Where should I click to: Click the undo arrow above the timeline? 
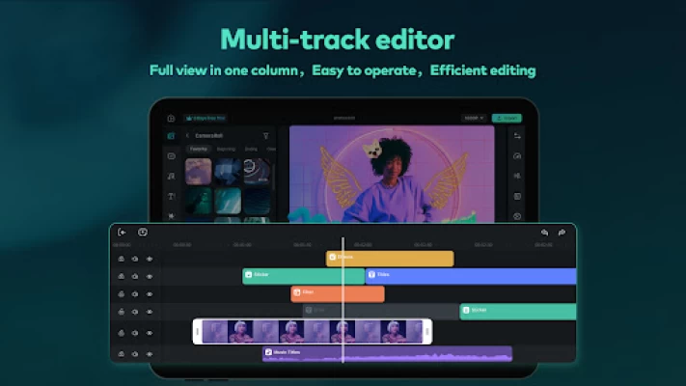pyautogui.click(x=544, y=232)
